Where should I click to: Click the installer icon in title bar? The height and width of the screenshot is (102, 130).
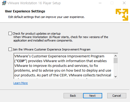4,3
